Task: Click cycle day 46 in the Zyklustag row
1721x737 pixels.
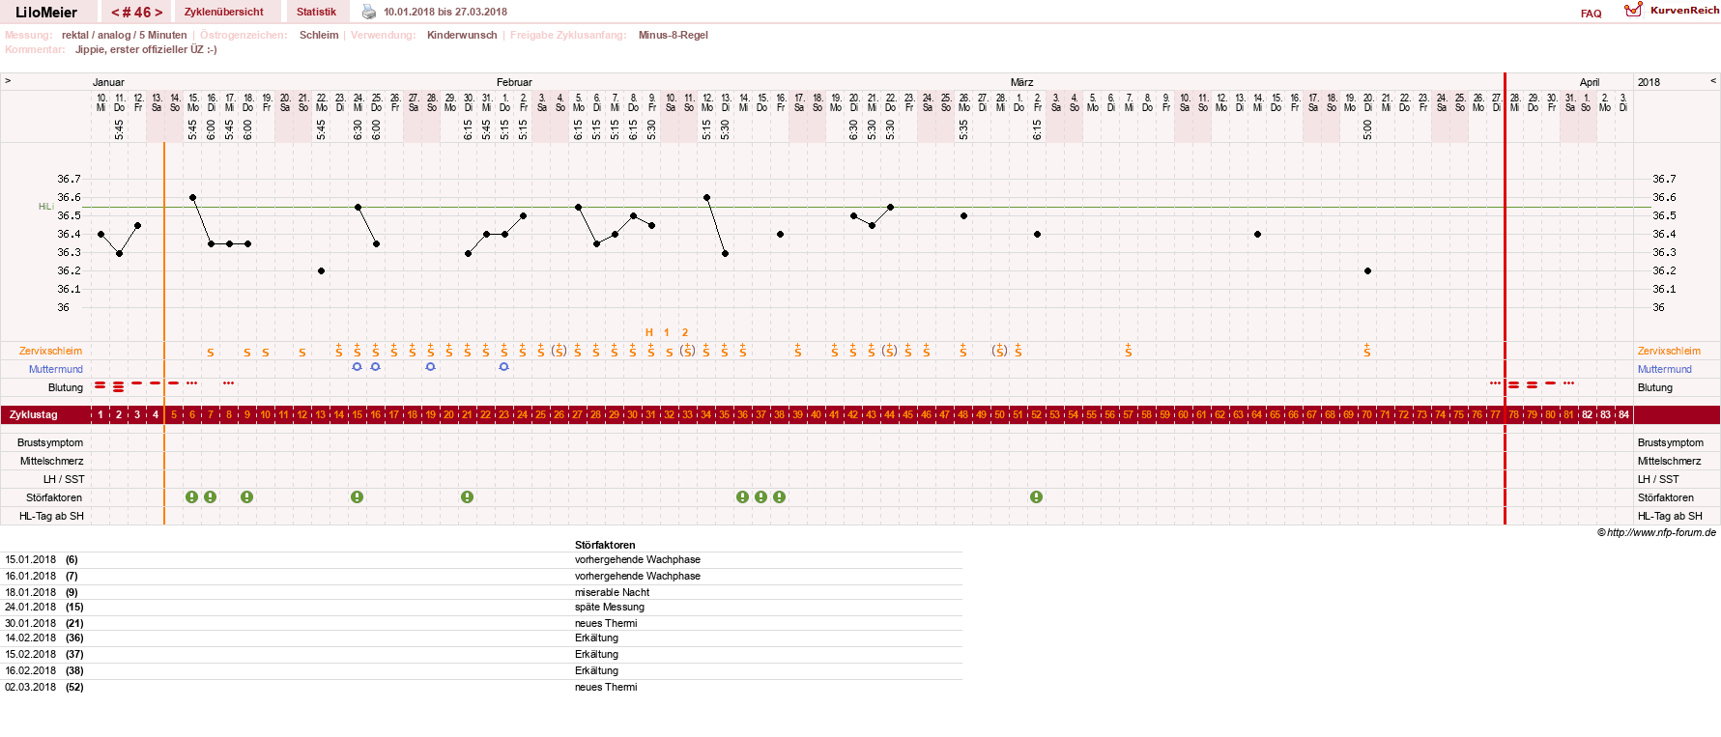Action: [x=927, y=414]
